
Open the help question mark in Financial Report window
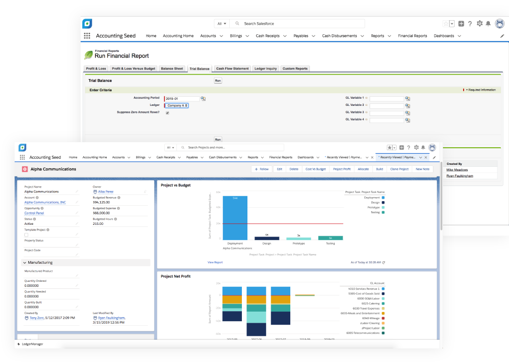pyautogui.click(x=470, y=24)
